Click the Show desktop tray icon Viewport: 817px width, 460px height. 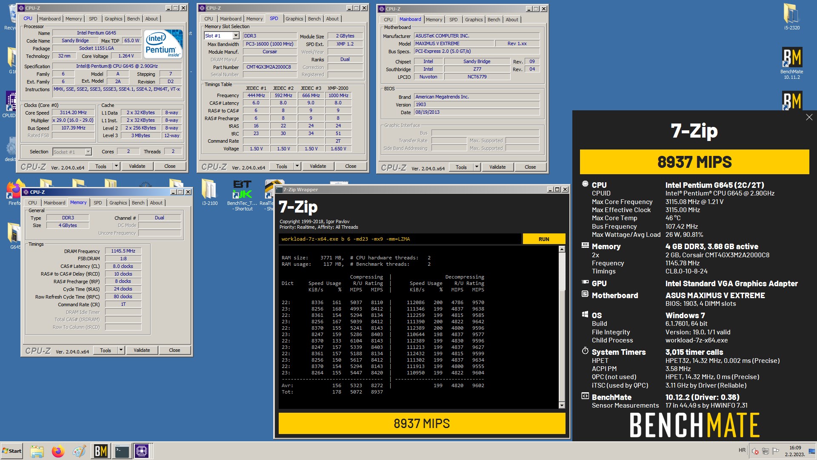(x=812, y=451)
